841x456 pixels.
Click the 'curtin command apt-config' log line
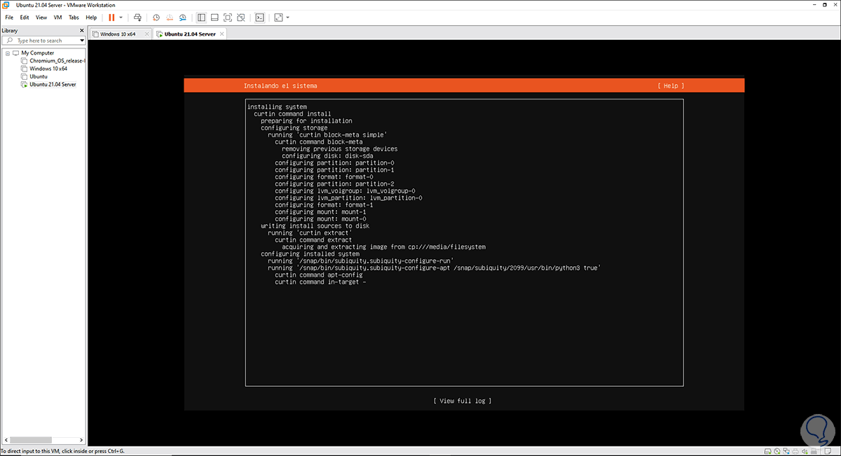(319, 275)
